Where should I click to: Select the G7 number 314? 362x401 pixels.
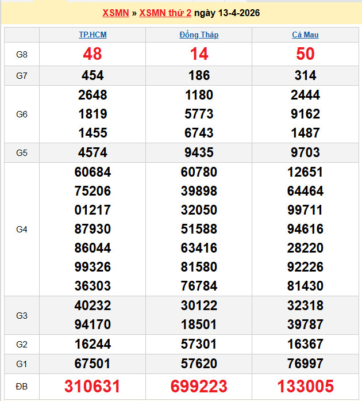click(305, 75)
